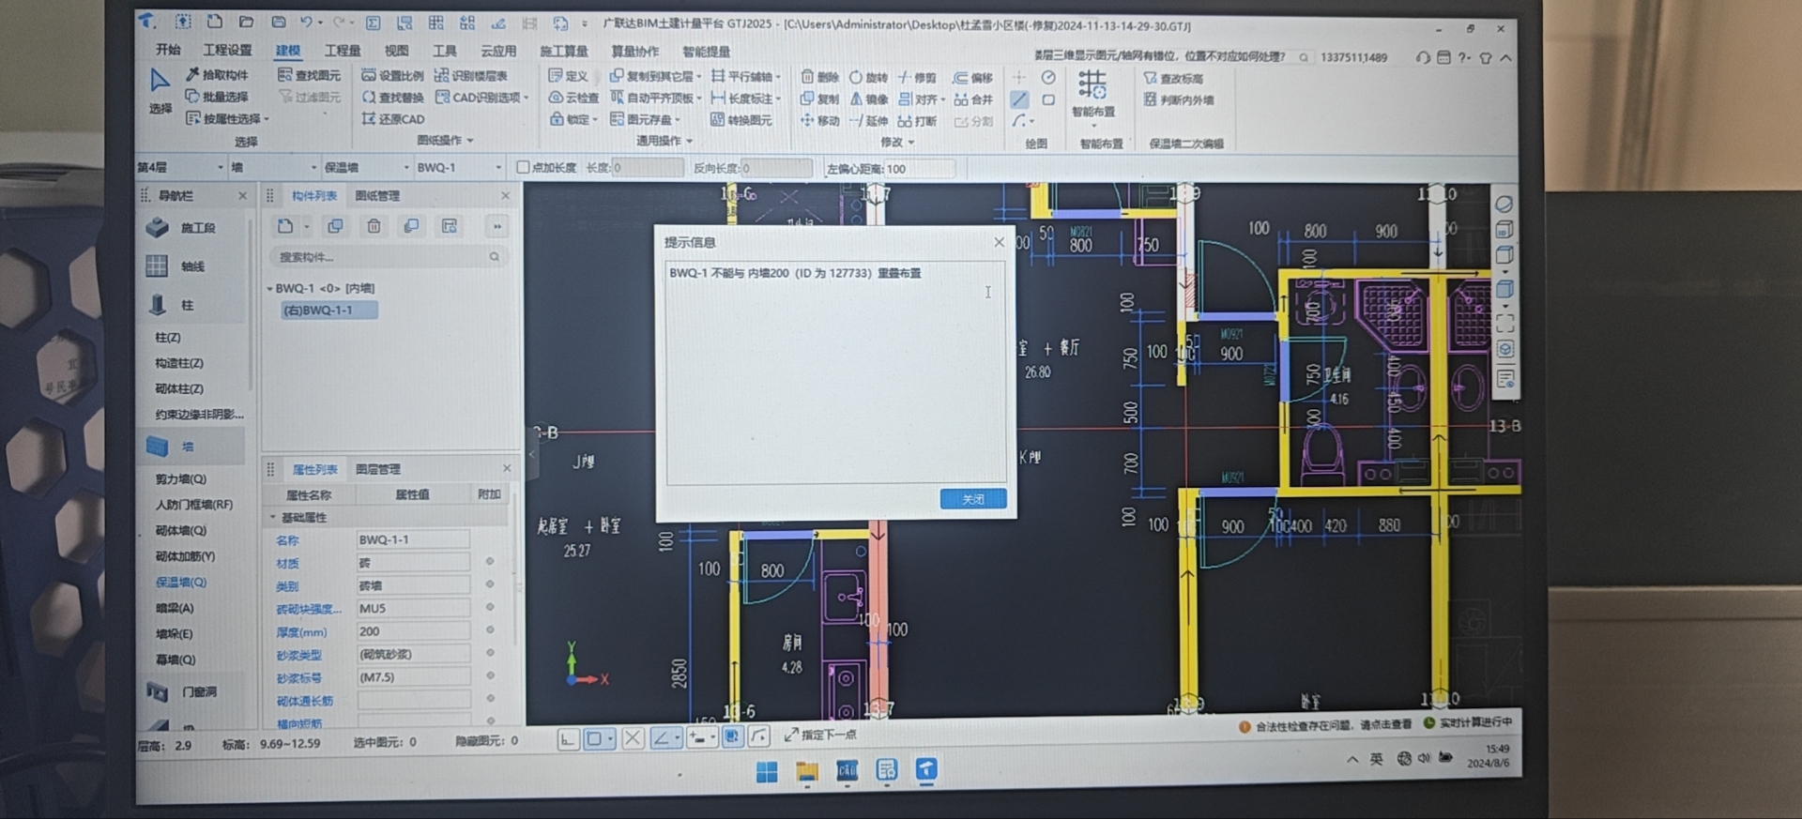Click the 删除 tool
The width and height of the screenshot is (1802, 819).
(820, 77)
